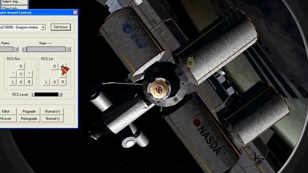Screen dimensions: 308x173
Task: Engage the Normal (+) orientation button
Action: pyautogui.click(x=52, y=111)
